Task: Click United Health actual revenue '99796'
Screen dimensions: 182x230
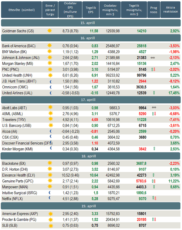Action: [x=142, y=75]
